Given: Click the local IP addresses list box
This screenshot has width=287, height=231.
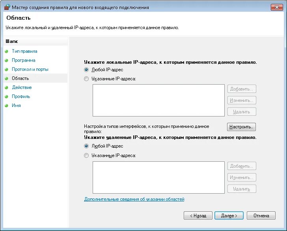Looking at the screenshot, I should coord(158,100).
